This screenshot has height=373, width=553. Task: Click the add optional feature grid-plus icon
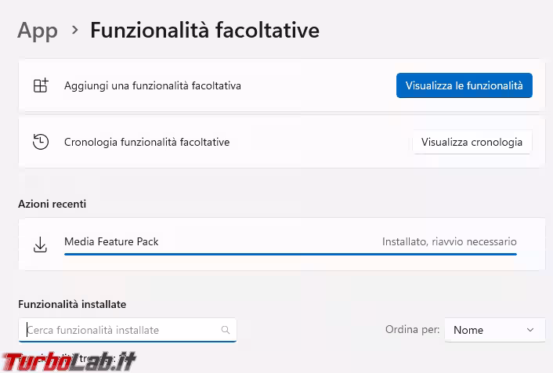click(41, 85)
